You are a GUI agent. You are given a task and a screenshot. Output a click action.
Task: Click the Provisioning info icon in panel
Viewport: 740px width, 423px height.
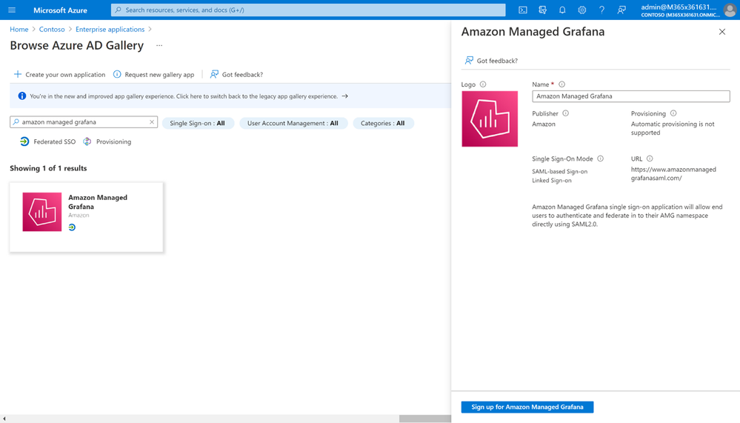pyautogui.click(x=673, y=113)
